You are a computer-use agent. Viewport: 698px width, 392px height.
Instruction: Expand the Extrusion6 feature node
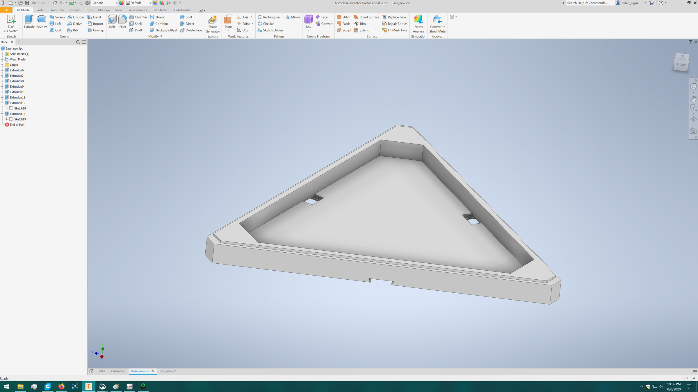pyautogui.click(x=2, y=70)
